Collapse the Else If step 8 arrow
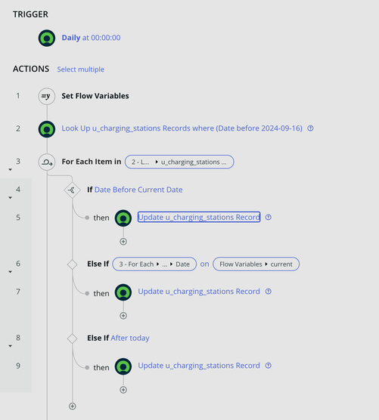Viewport: 379px width, 420px height. [x=10, y=346]
